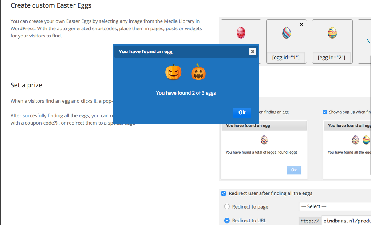
Task: Select the red patterned Easter egg
Action: 241,33
